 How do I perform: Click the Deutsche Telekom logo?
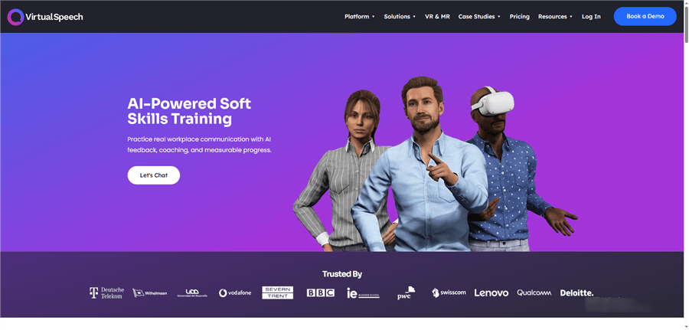click(106, 293)
